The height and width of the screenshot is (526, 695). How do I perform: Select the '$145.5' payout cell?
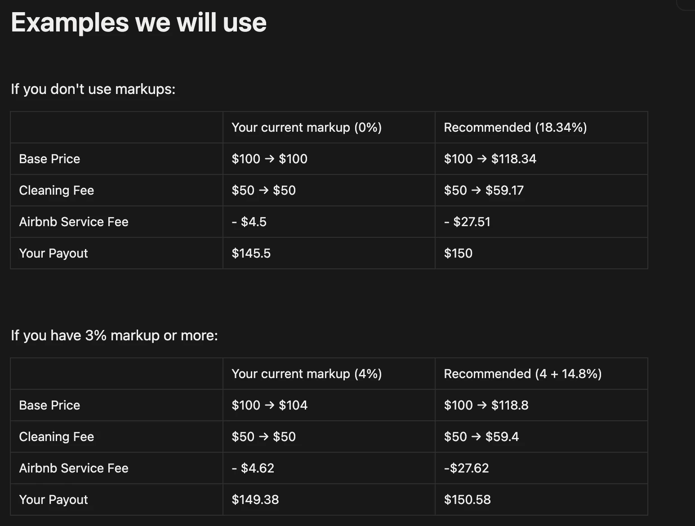pos(251,254)
